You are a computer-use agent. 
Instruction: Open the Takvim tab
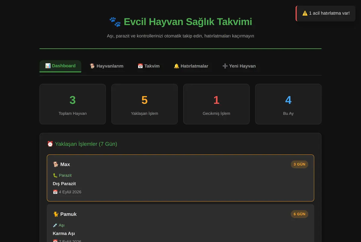point(149,66)
